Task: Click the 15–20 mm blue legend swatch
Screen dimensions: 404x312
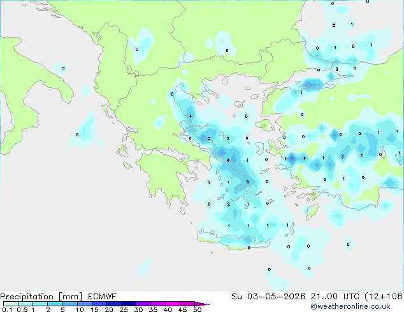Action: (99, 304)
